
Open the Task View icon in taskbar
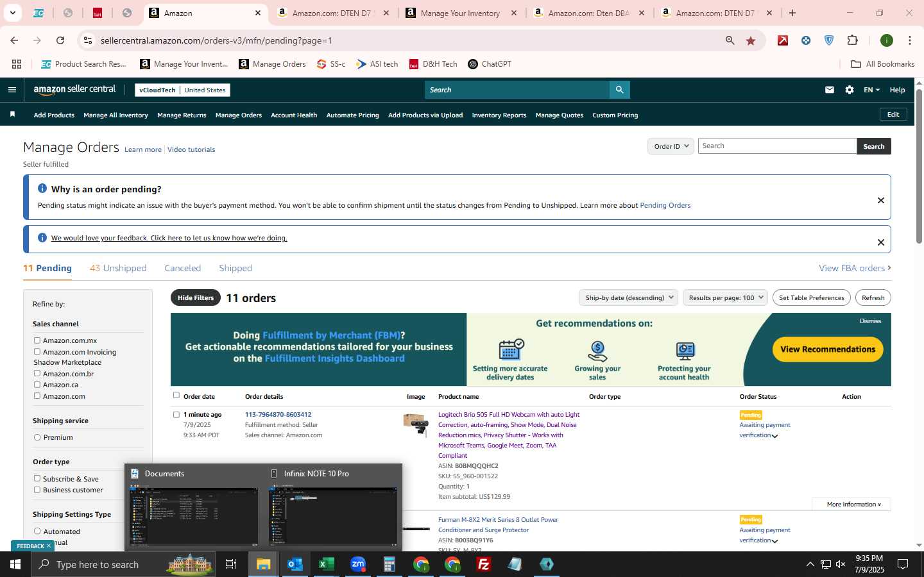pyautogui.click(x=231, y=564)
